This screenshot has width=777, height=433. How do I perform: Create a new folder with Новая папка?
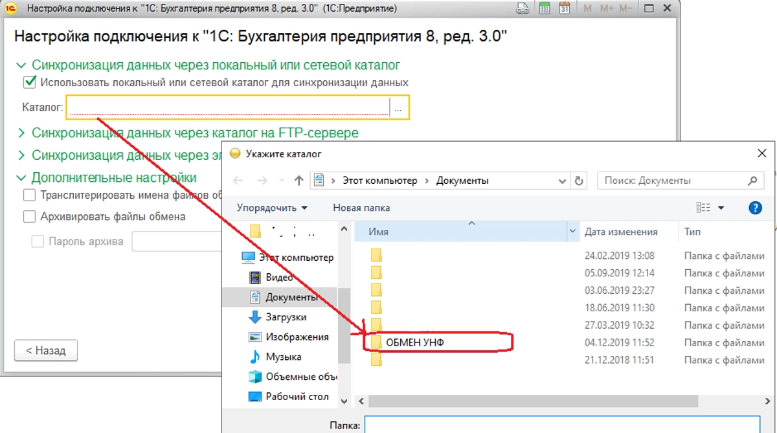[361, 208]
